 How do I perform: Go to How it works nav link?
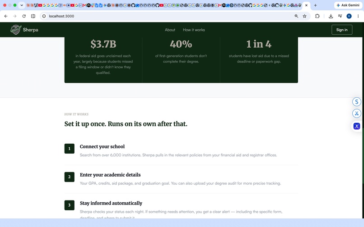click(x=194, y=30)
